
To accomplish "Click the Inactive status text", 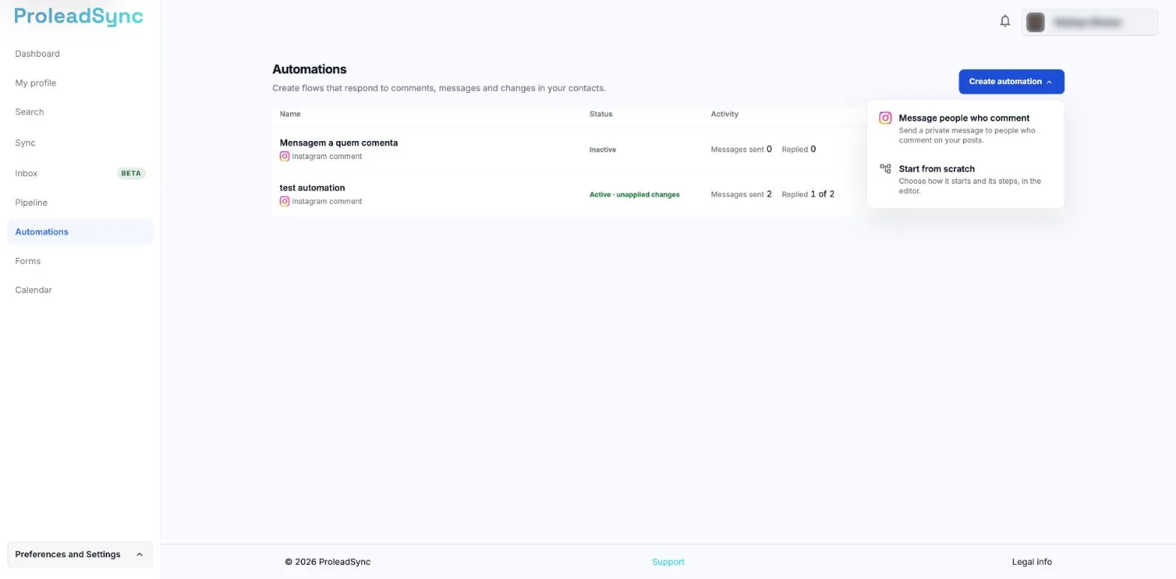I will pos(602,150).
